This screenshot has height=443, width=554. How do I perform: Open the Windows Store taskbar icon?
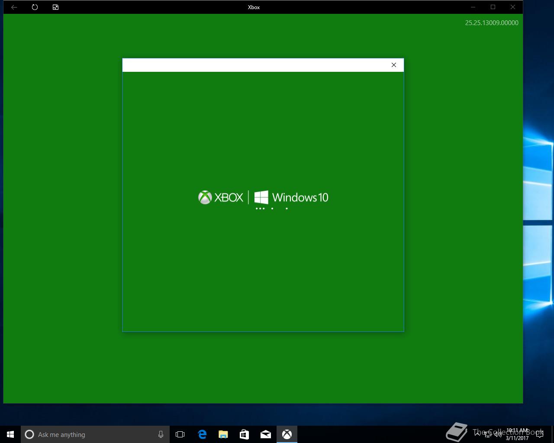pyautogui.click(x=244, y=434)
